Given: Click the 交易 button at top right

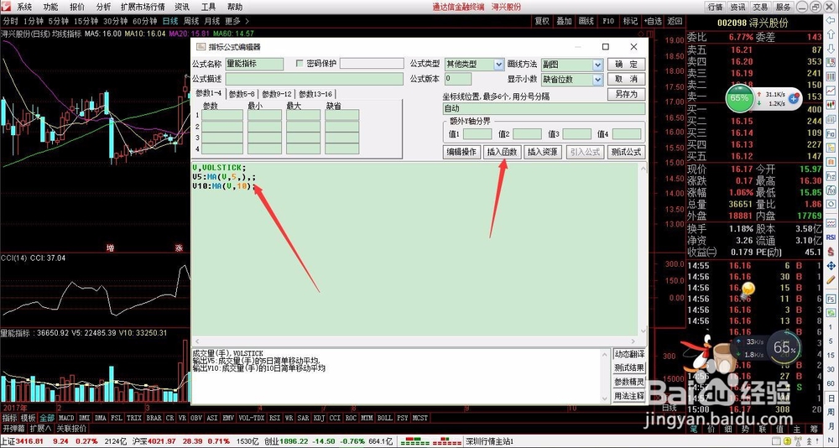Looking at the screenshot, I should [x=760, y=7].
